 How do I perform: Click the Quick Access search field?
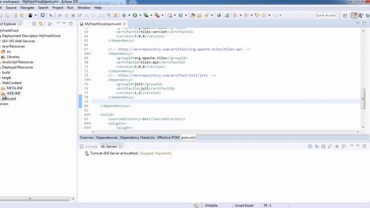[x=325, y=16]
